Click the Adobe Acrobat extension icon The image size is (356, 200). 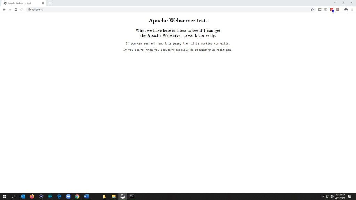[338, 10]
